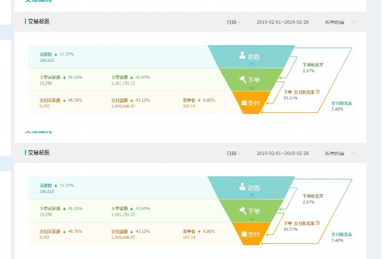The height and width of the screenshot is (259, 391).
Task: Click the orange 支付 funnel stage in upper chart
Action: click(252, 102)
